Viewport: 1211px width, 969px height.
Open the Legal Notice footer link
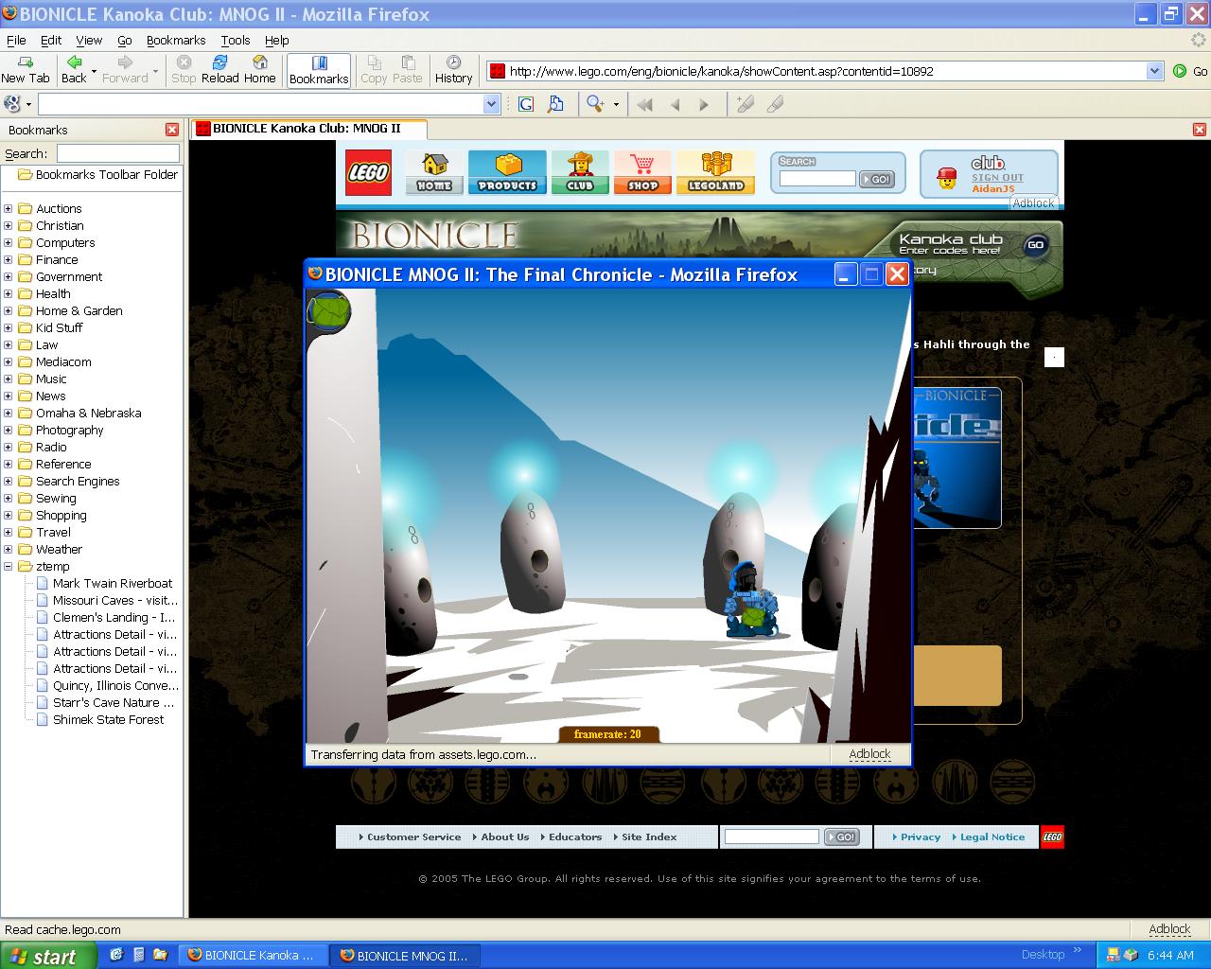coord(992,837)
